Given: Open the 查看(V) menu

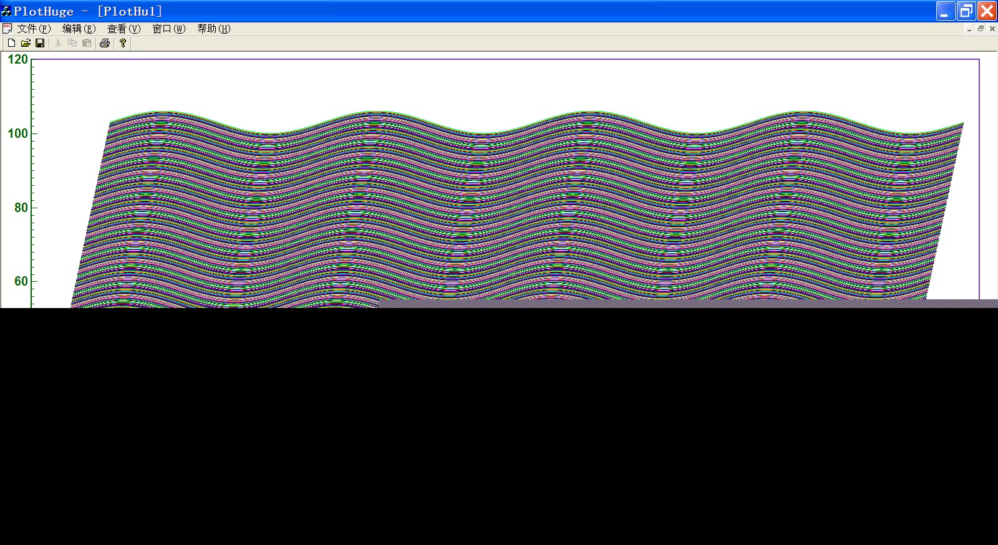Looking at the screenshot, I should tap(124, 29).
